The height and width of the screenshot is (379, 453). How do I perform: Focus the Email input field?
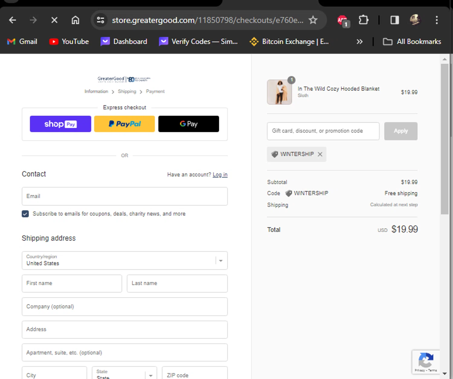[x=124, y=196]
